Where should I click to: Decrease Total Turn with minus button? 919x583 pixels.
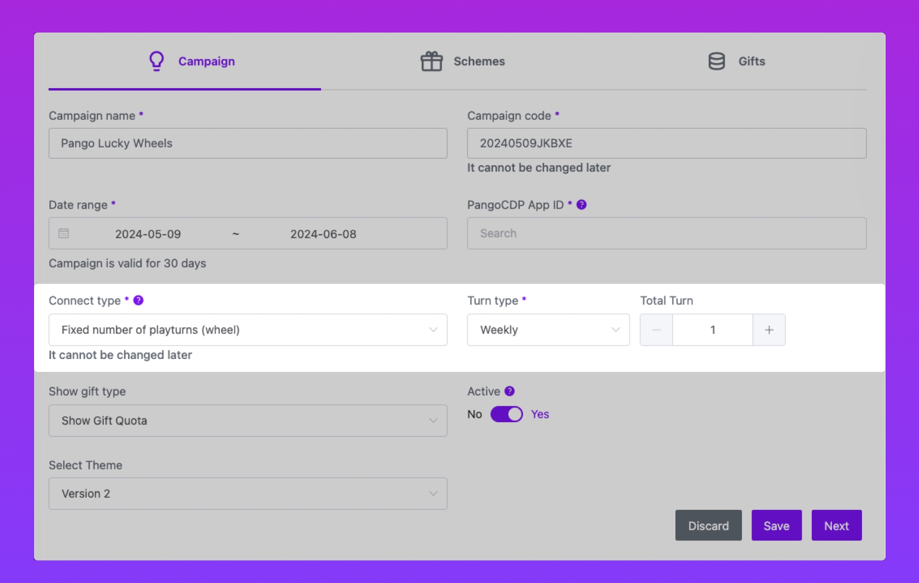pos(656,330)
